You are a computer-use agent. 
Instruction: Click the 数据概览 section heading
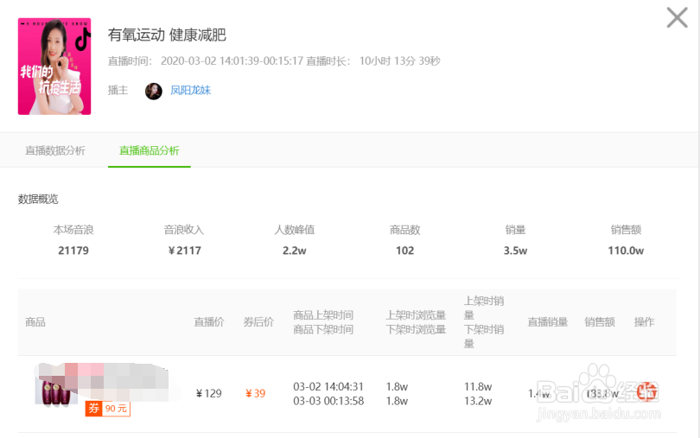coord(38,200)
